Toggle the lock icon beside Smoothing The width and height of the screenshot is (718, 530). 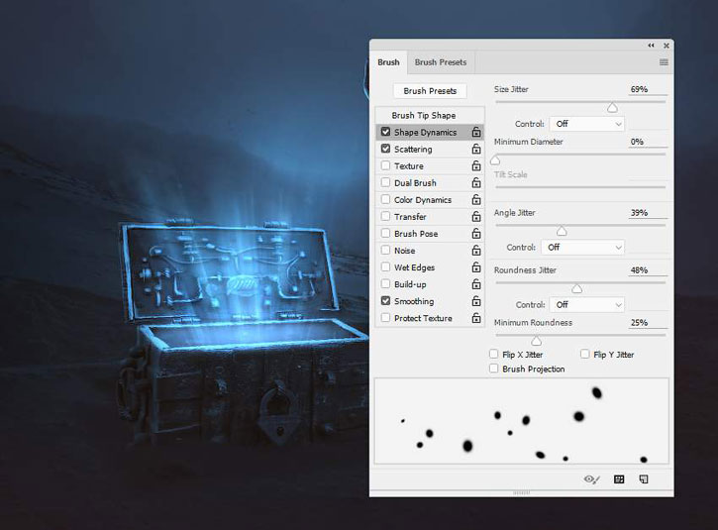[476, 301]
